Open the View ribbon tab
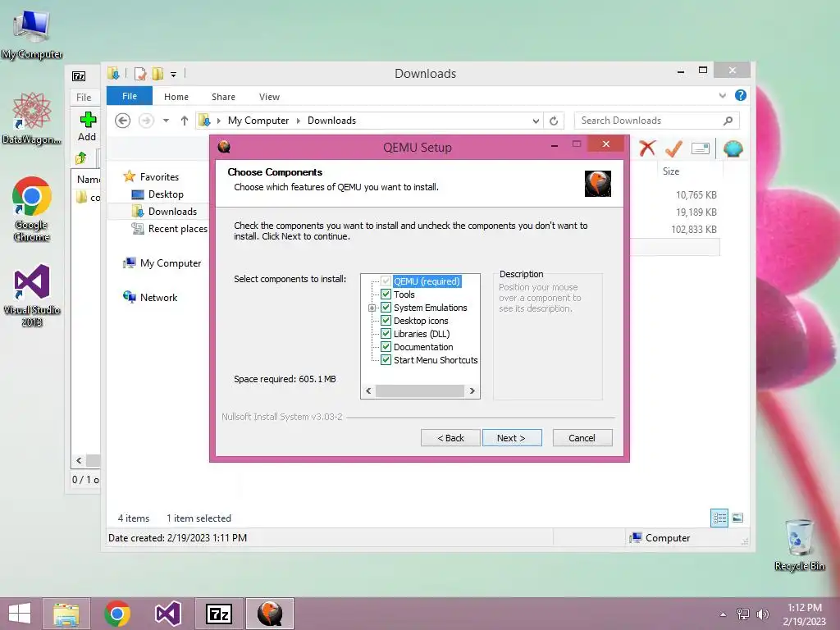 [269, 97]
